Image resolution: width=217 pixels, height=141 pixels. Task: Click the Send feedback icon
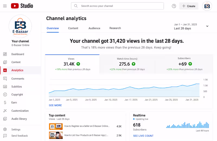(x=5, y=136)
